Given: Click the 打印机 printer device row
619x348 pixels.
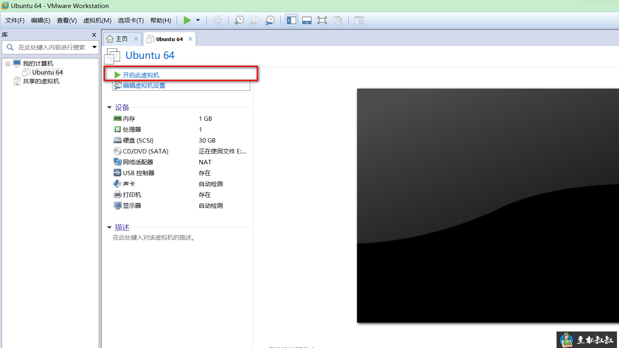Looking at the screenshot, I should pos(181,195).
